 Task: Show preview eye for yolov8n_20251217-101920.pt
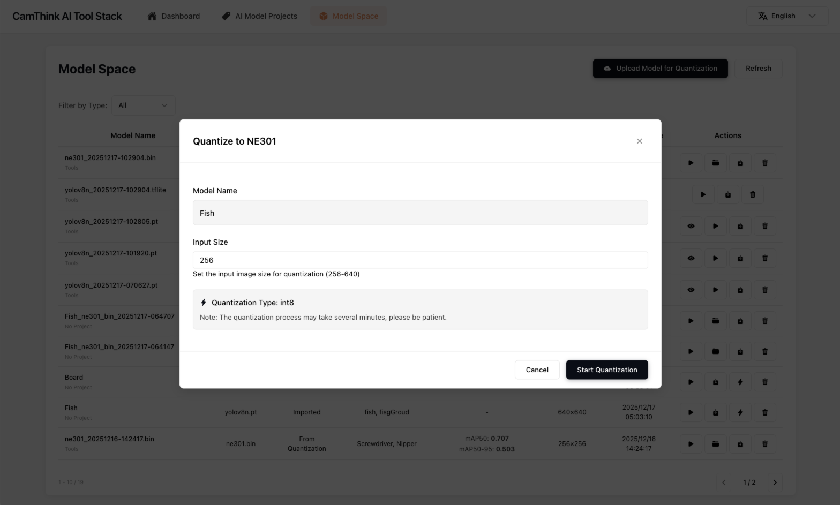click(691, 258)
